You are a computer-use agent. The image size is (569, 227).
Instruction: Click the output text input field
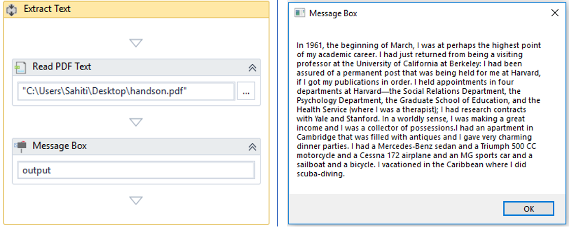coord(136,170)
